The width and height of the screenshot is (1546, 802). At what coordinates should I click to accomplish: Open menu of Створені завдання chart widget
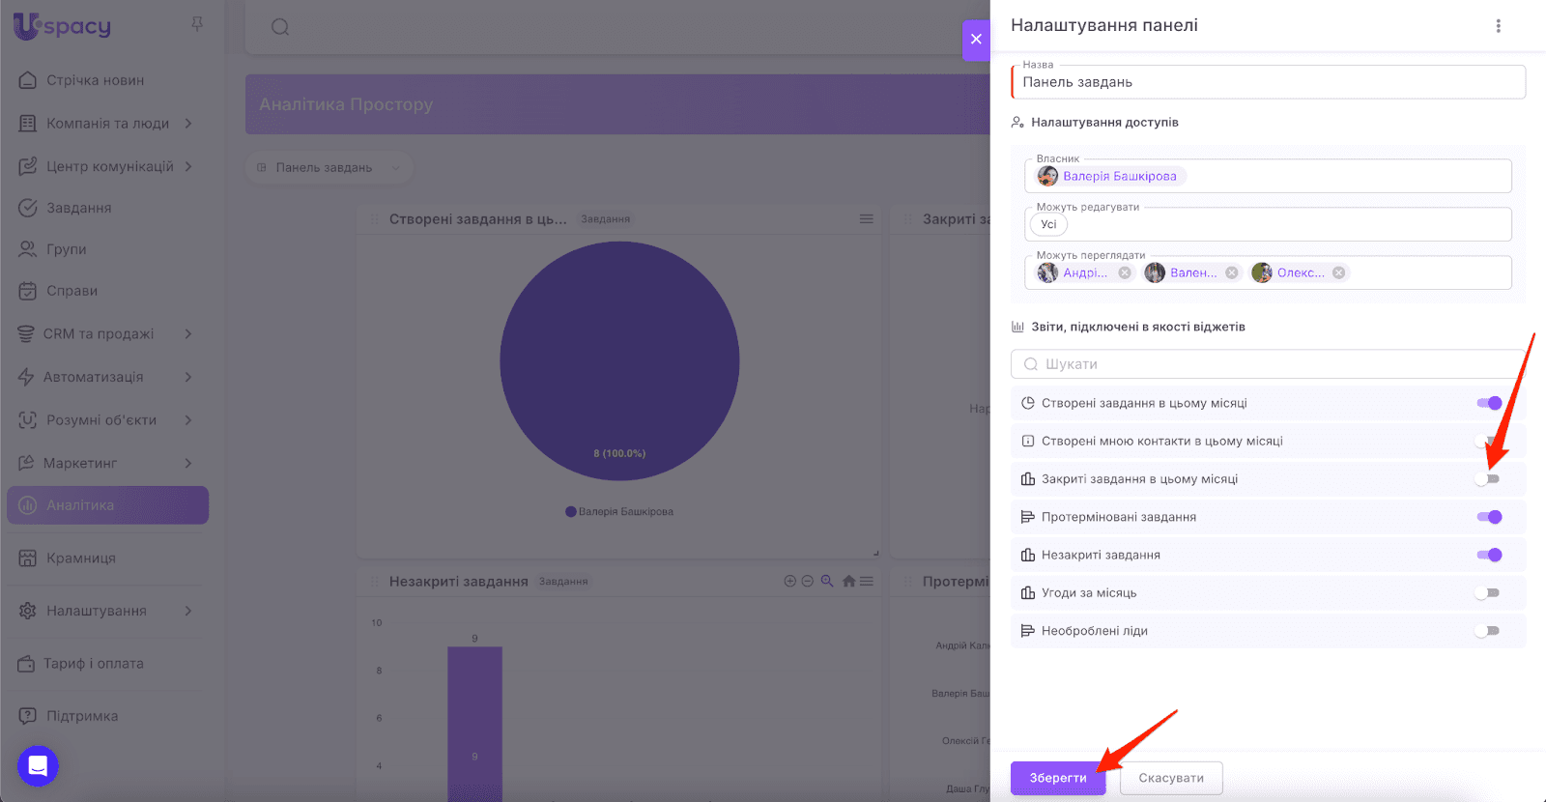click(x=867, y=219)
